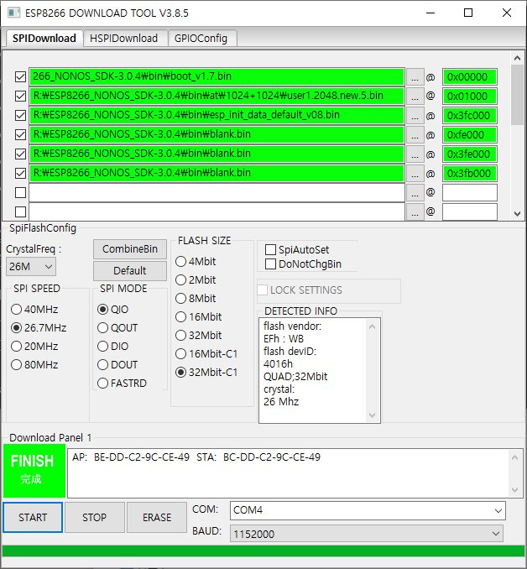Click the ESP8266 app icon in title bar

[13, 13]
